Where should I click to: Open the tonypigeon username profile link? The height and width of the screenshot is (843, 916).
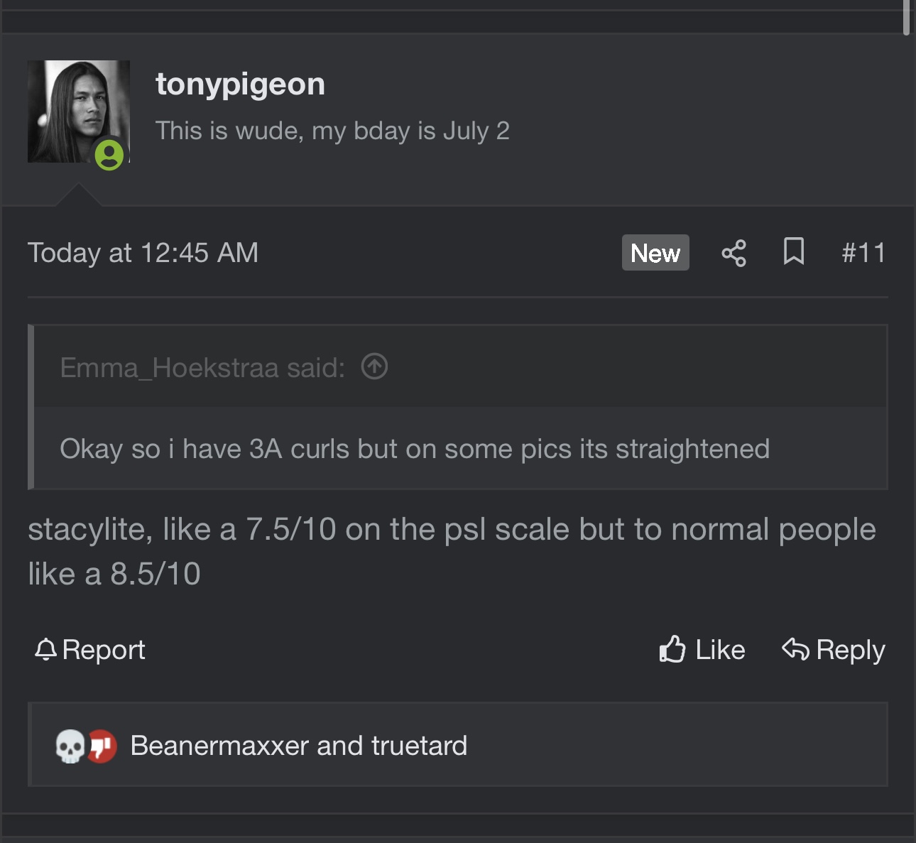(x=241, y=85)
